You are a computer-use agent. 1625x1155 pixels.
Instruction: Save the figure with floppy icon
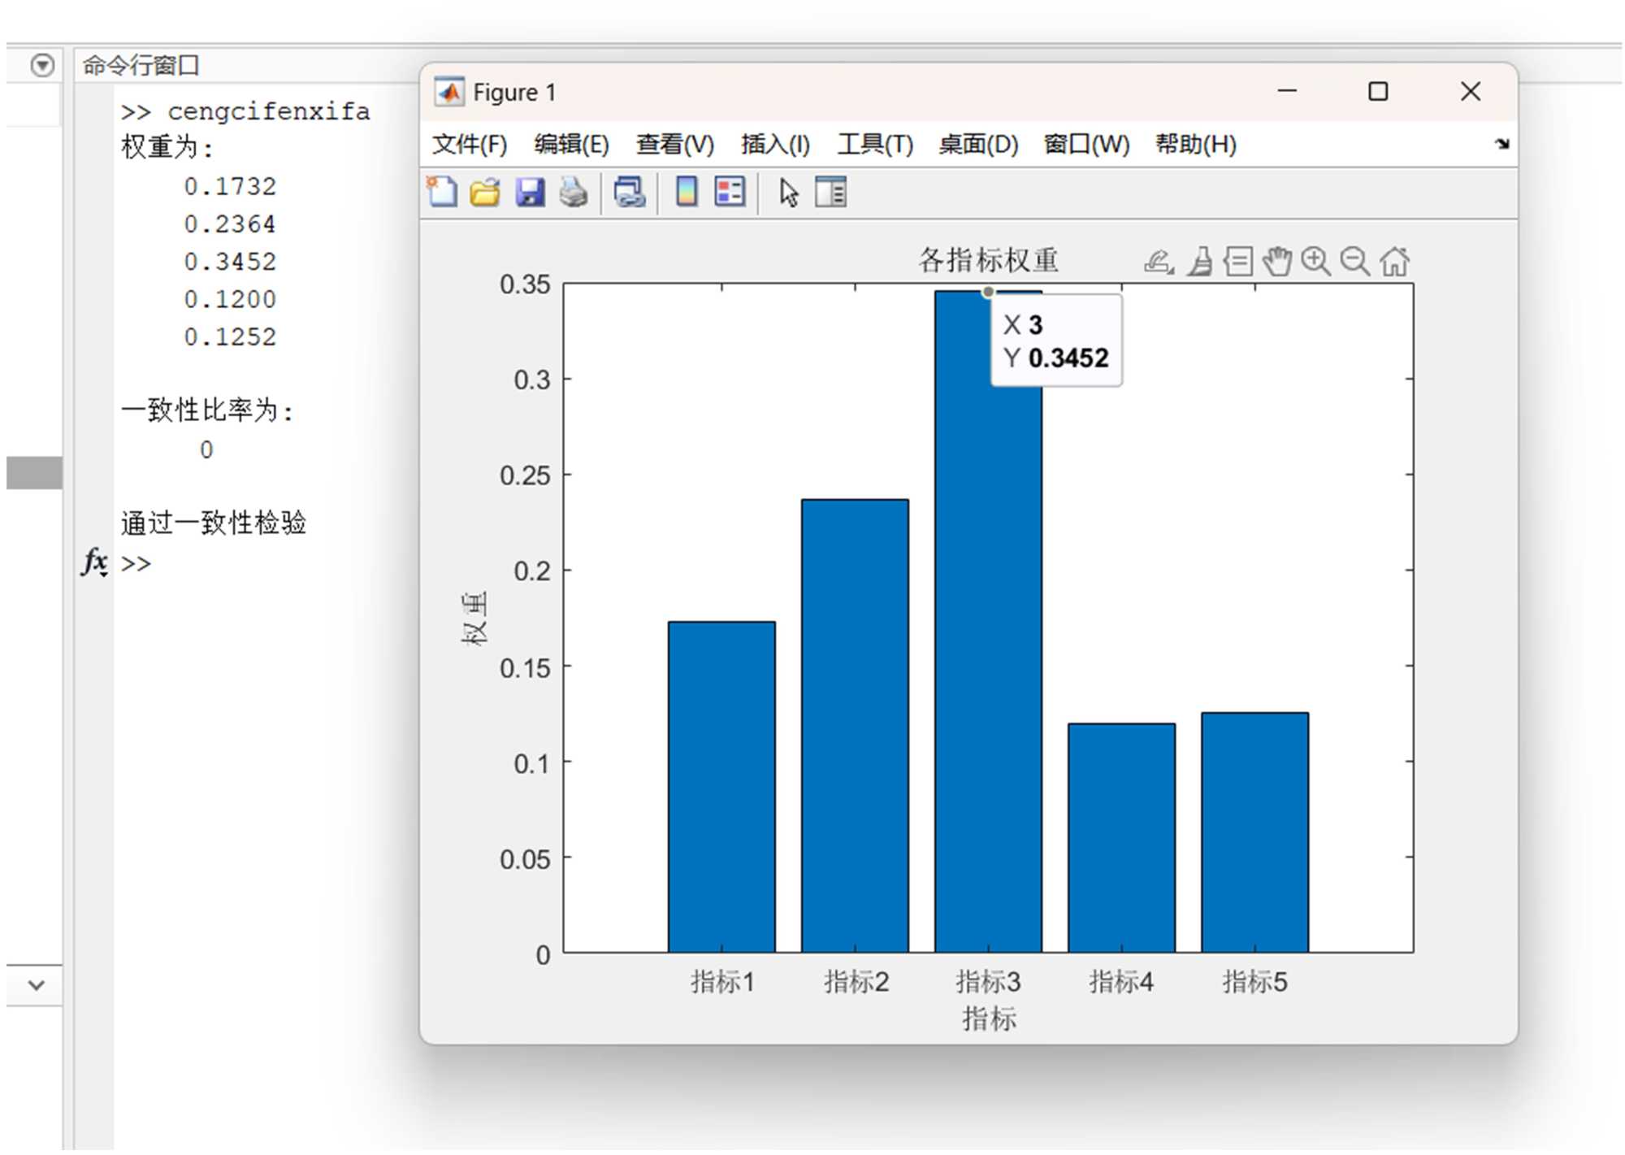(x=530, y=193)
